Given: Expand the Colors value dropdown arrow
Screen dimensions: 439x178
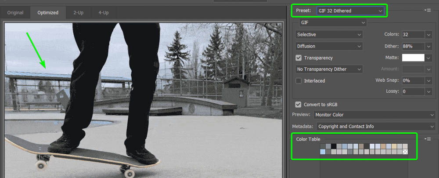Looking at the screenshot, I should [428, 35].
